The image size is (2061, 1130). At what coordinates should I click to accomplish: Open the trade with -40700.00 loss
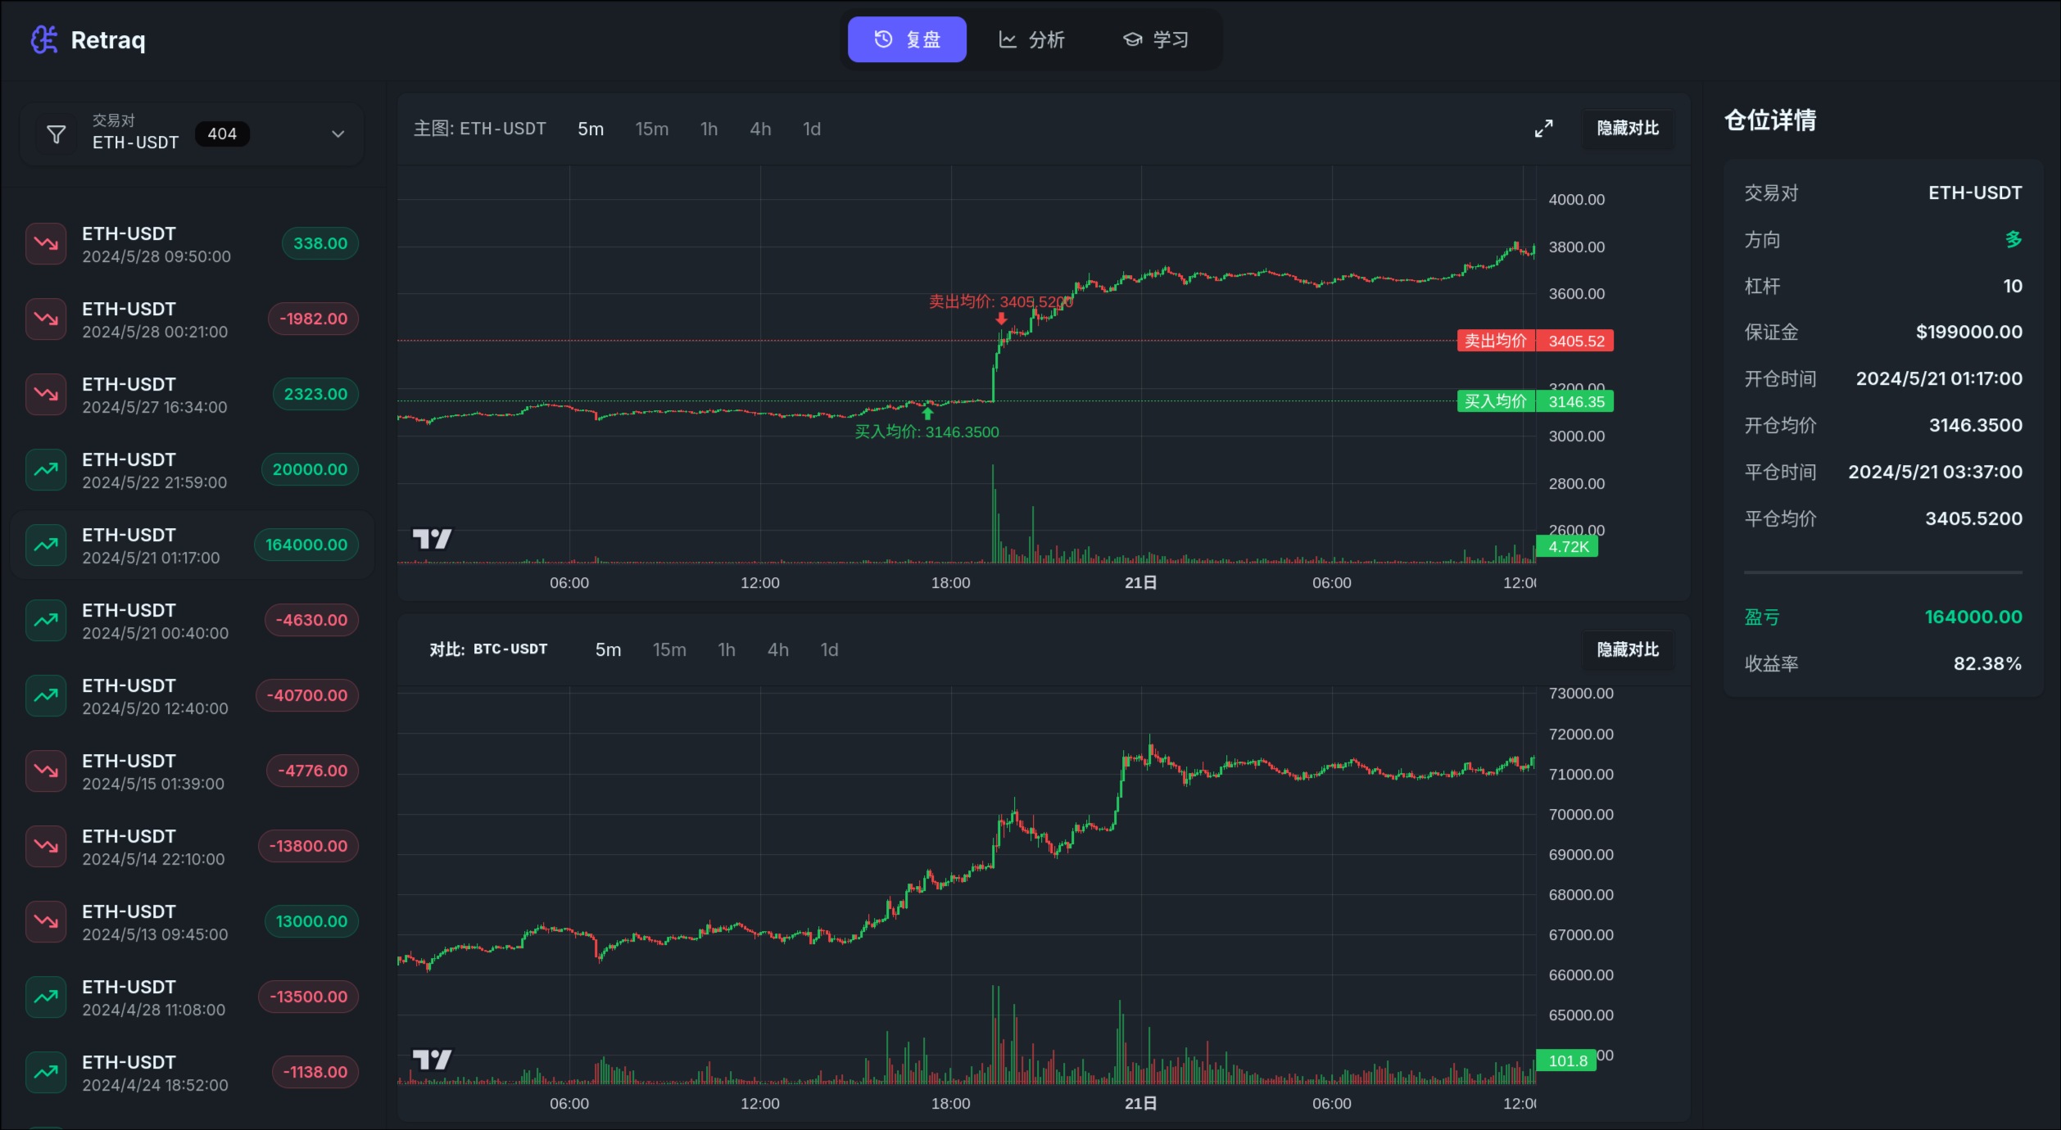tap(193, 696)
